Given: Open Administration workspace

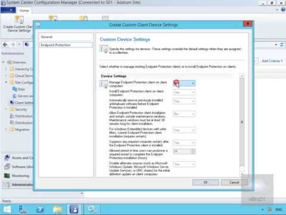Looking at the screenshot, I should point(18,185).
